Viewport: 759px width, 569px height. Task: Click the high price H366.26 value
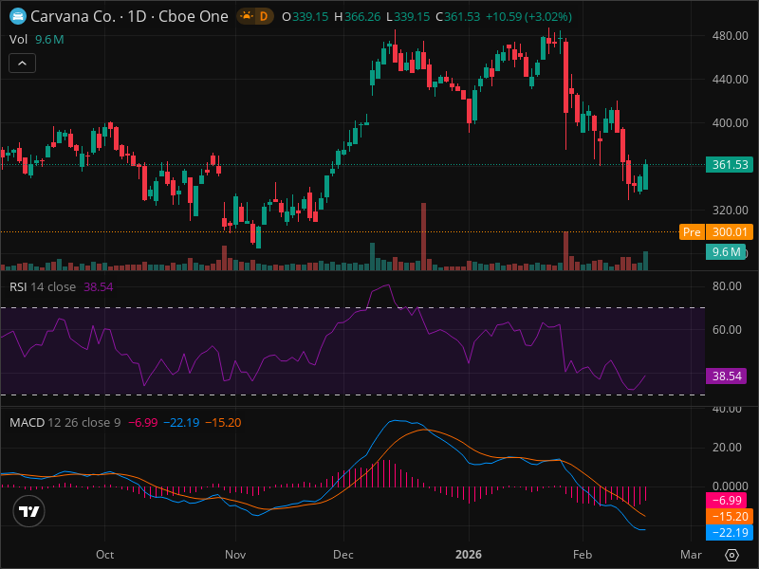358,16
